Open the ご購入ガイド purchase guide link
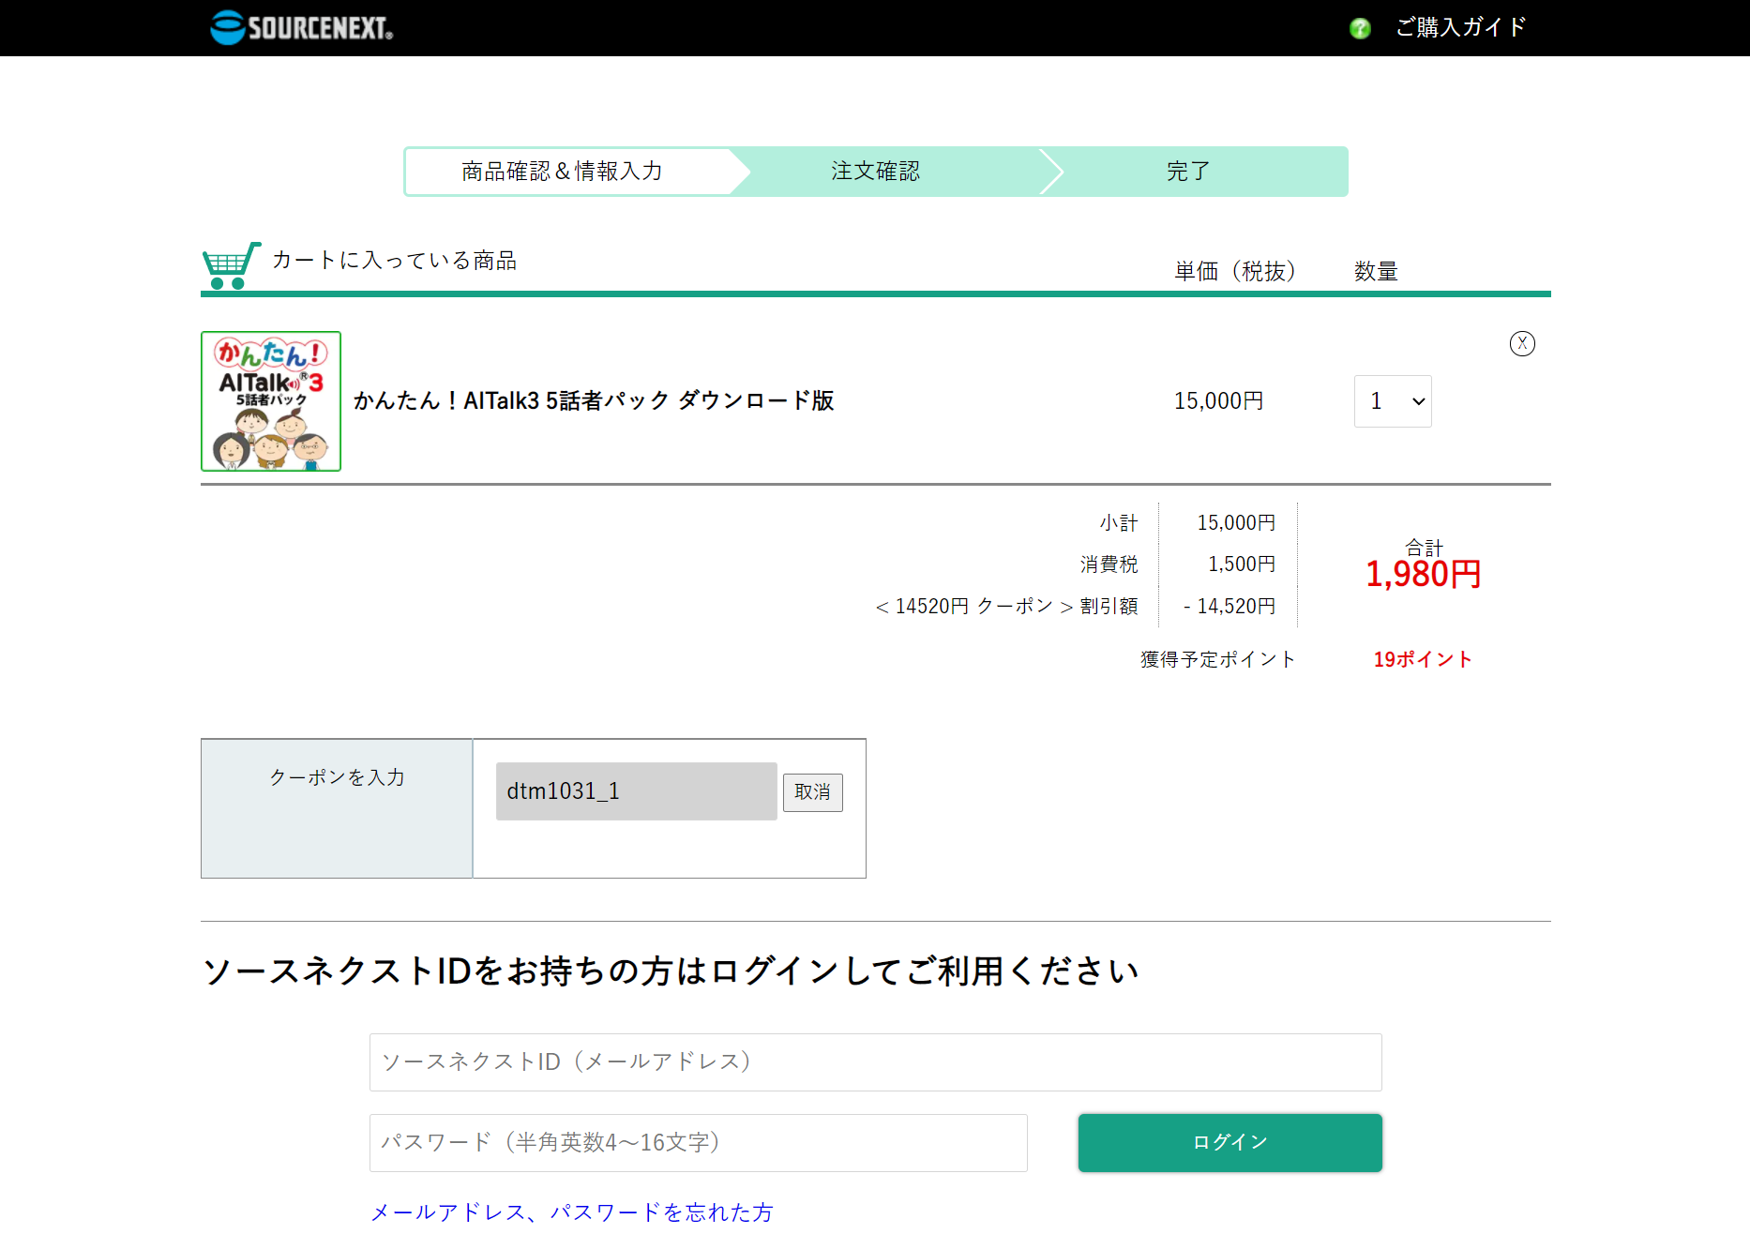Viewport: 1750px width, 1249px height. (x=1461, y=27)
